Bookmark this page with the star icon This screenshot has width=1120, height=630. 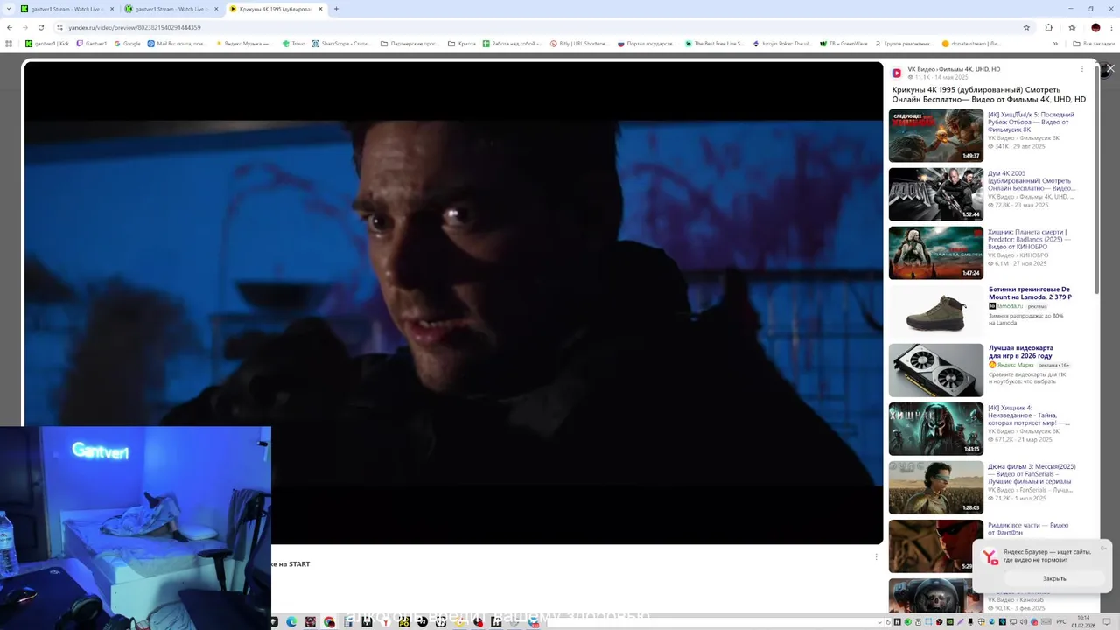[x=1026, y=27]
